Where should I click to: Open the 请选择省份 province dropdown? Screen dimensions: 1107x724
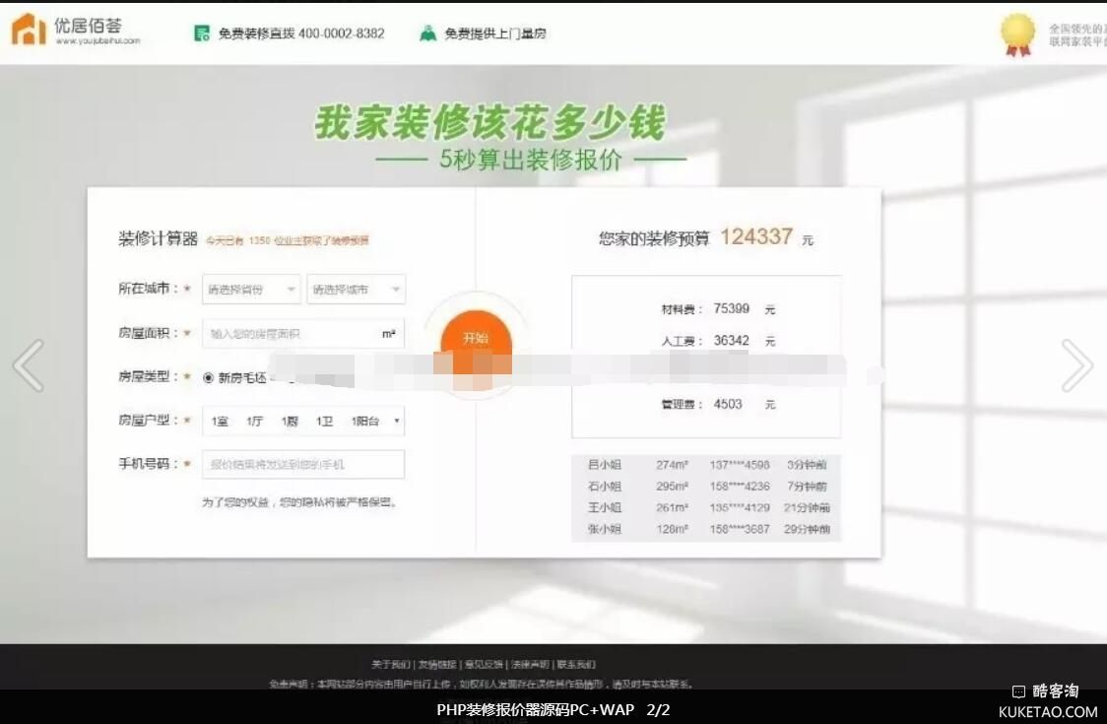point(251,290)
